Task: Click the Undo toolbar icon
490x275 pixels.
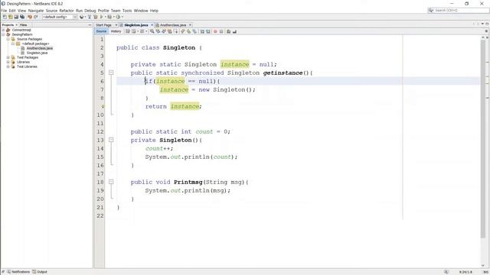Action: pos(30,17)
